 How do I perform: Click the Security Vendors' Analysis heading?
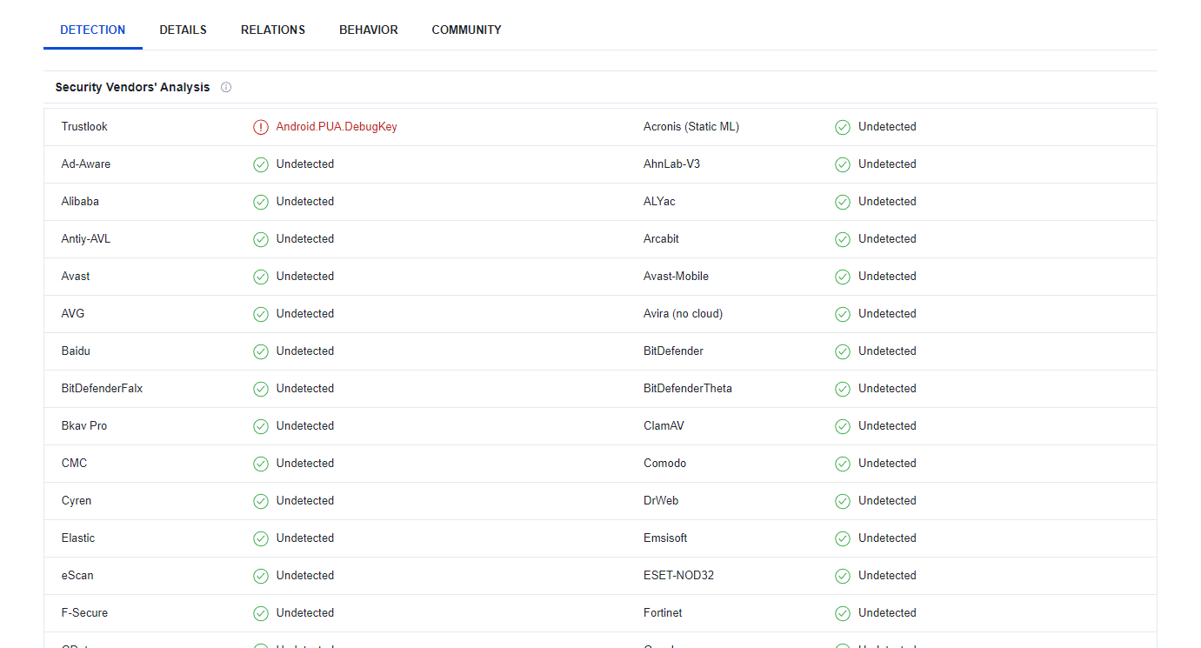point(132,87)
